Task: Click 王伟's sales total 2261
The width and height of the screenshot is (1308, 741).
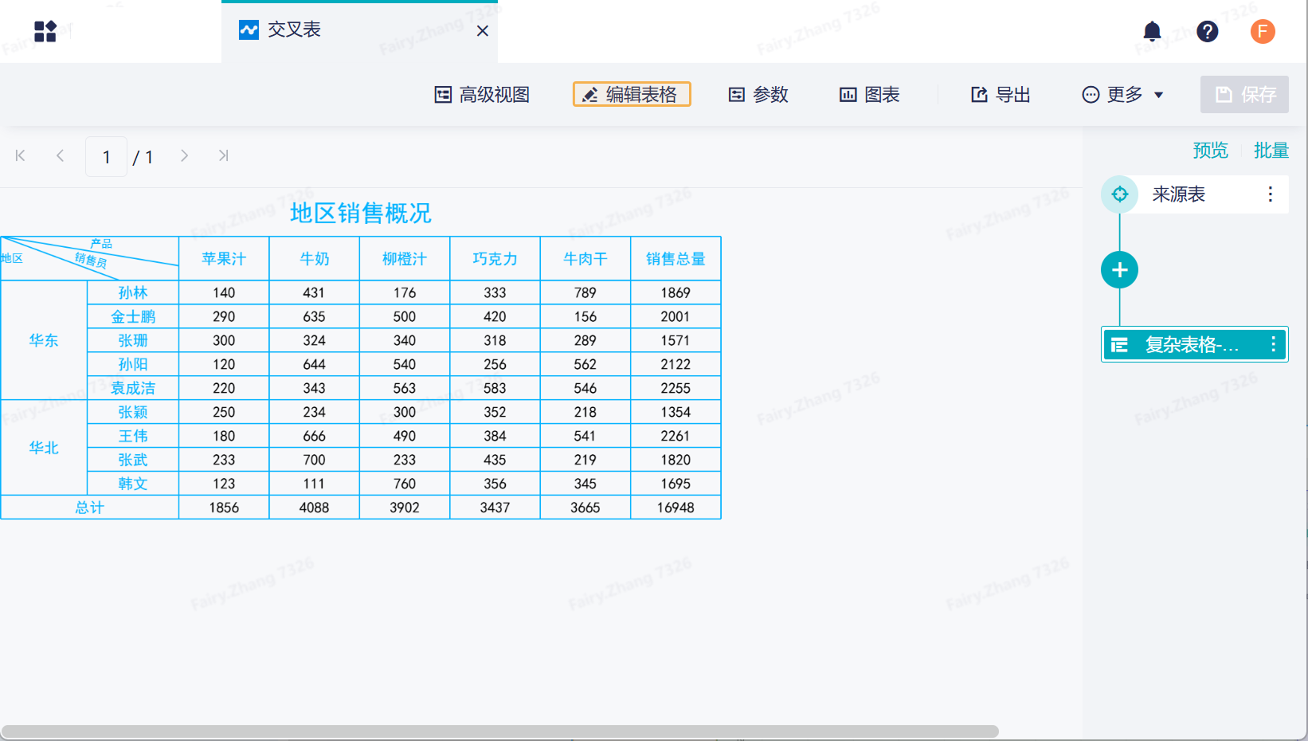Action: tap(676, 436)
